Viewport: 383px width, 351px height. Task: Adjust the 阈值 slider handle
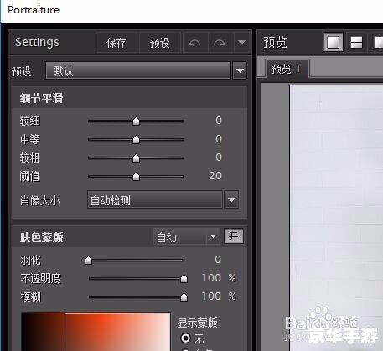pyautogui.click(x=136, y=176)
